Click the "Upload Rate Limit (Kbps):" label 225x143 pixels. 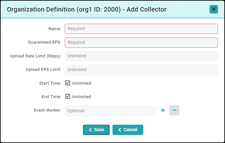pyautogui.click(x=36, y=56)
